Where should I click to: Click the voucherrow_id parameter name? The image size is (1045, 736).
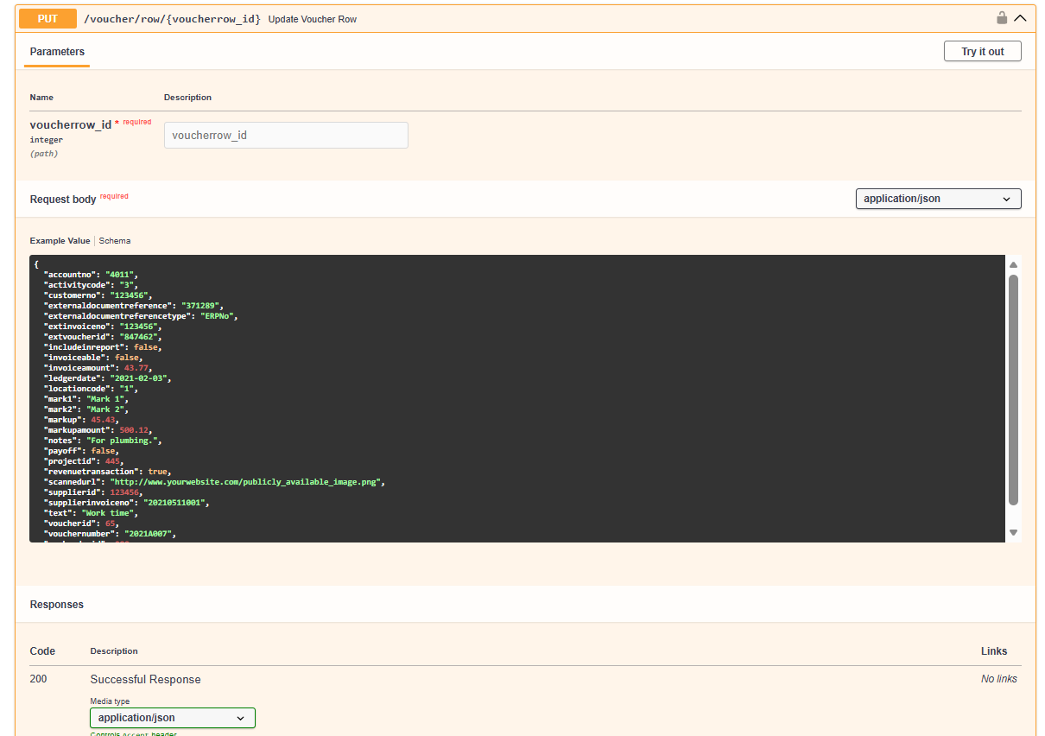click(x=71, y=124)
